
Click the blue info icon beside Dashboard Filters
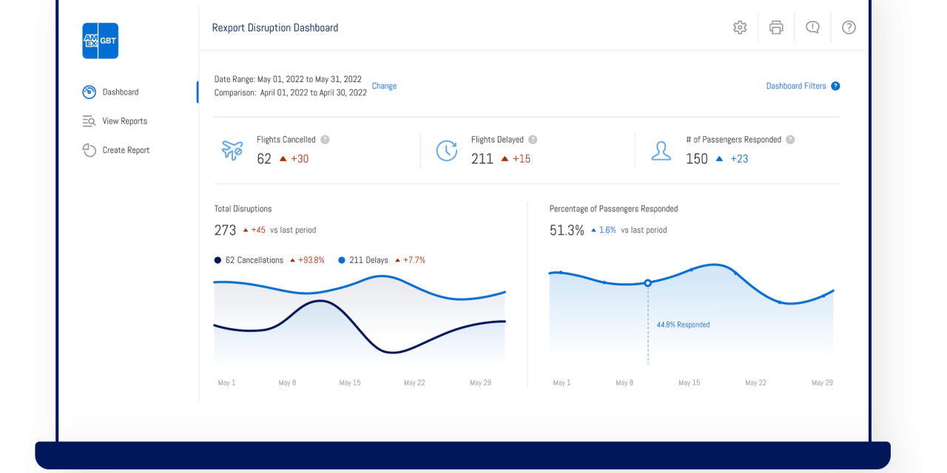point(835,86)
